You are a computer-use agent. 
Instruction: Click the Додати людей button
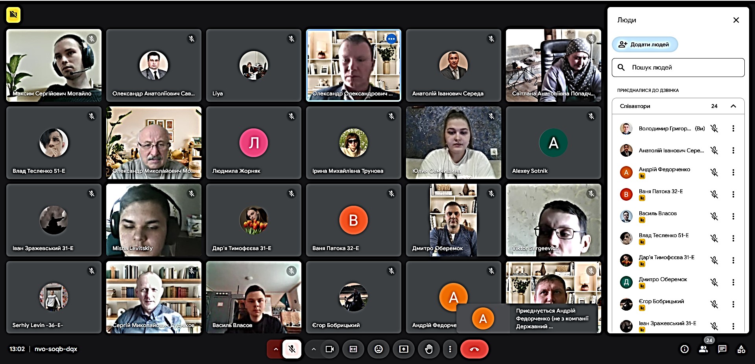coord(644,44)
